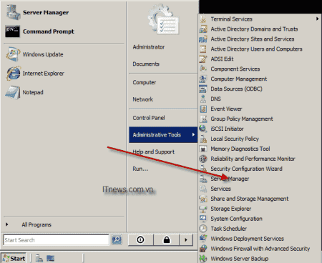Open Administrator user folder
Image resolution: width=322 pixels, height=263 pixels.
click(x=149, y=47)
